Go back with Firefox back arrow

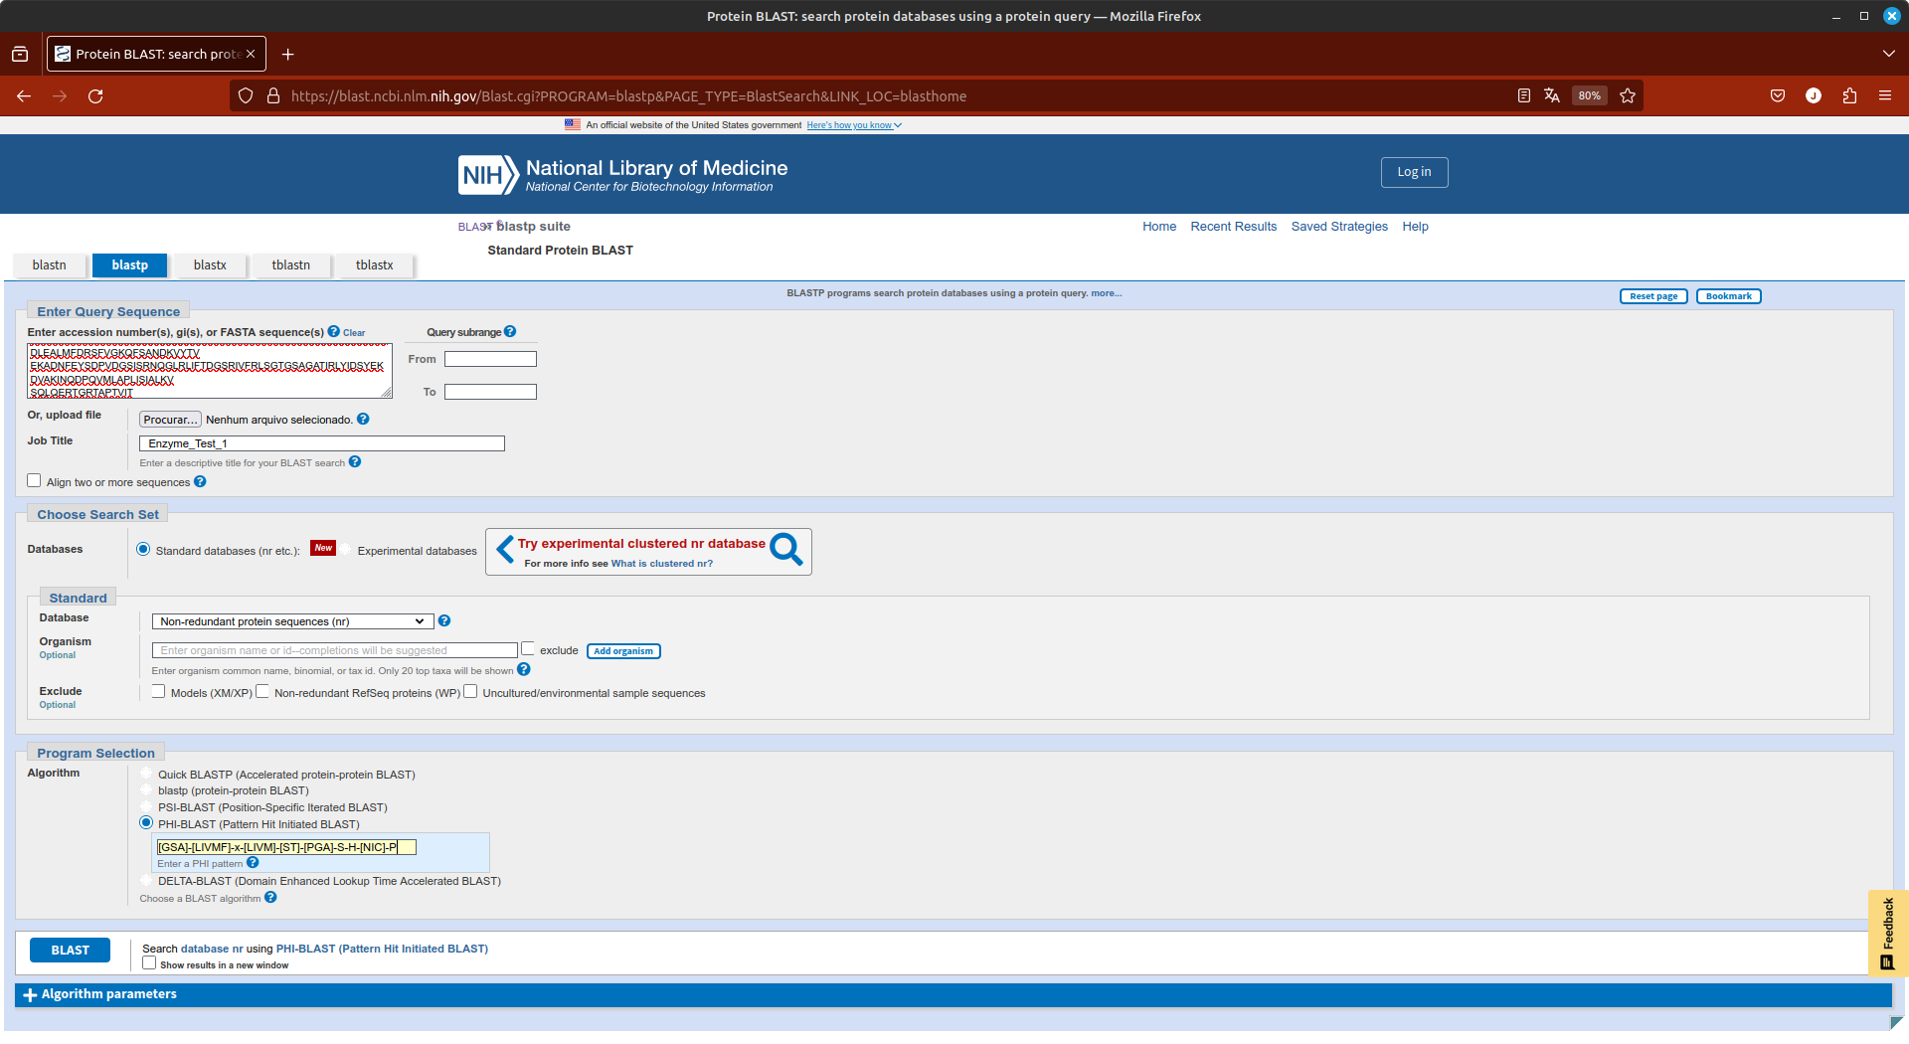pos(24,96)
